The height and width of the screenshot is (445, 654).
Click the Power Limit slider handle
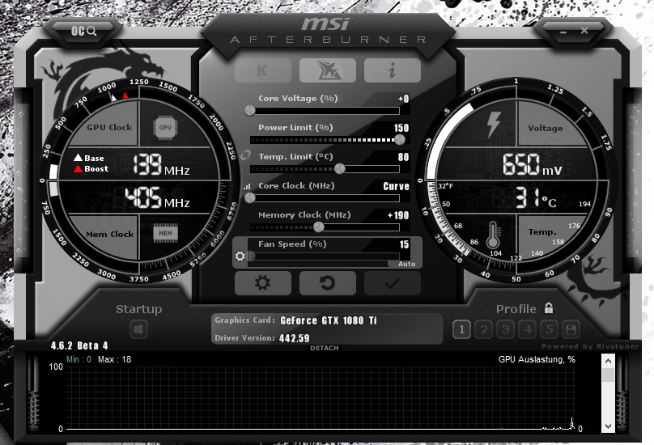(x=400, y=140)
